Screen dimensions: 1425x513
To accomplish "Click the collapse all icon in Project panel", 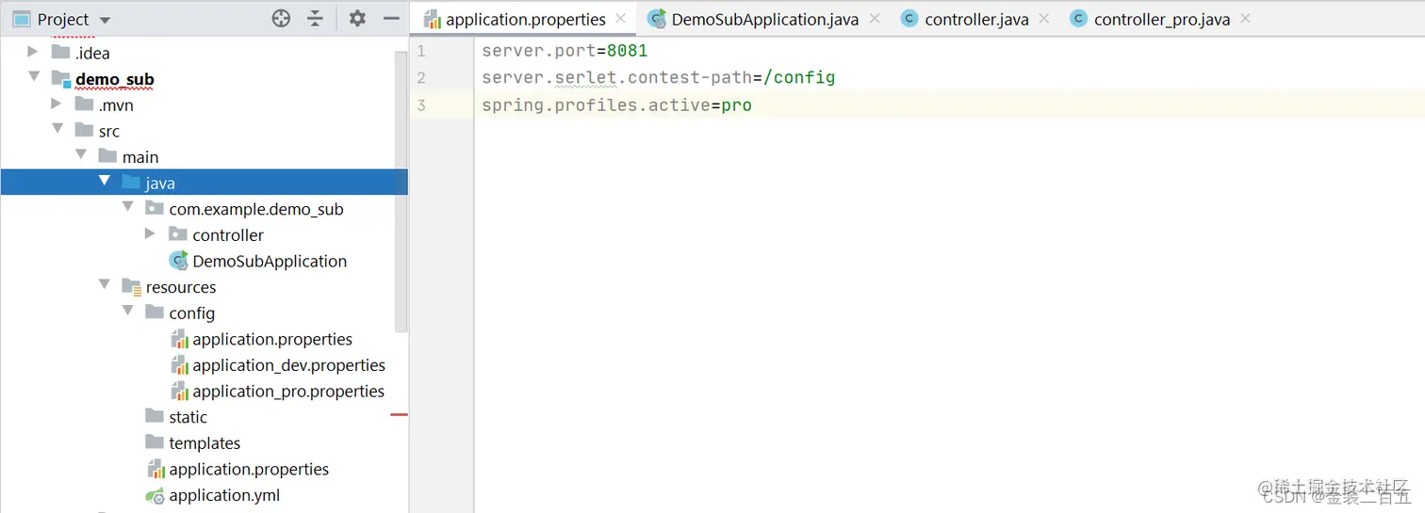I will point(315,18).
